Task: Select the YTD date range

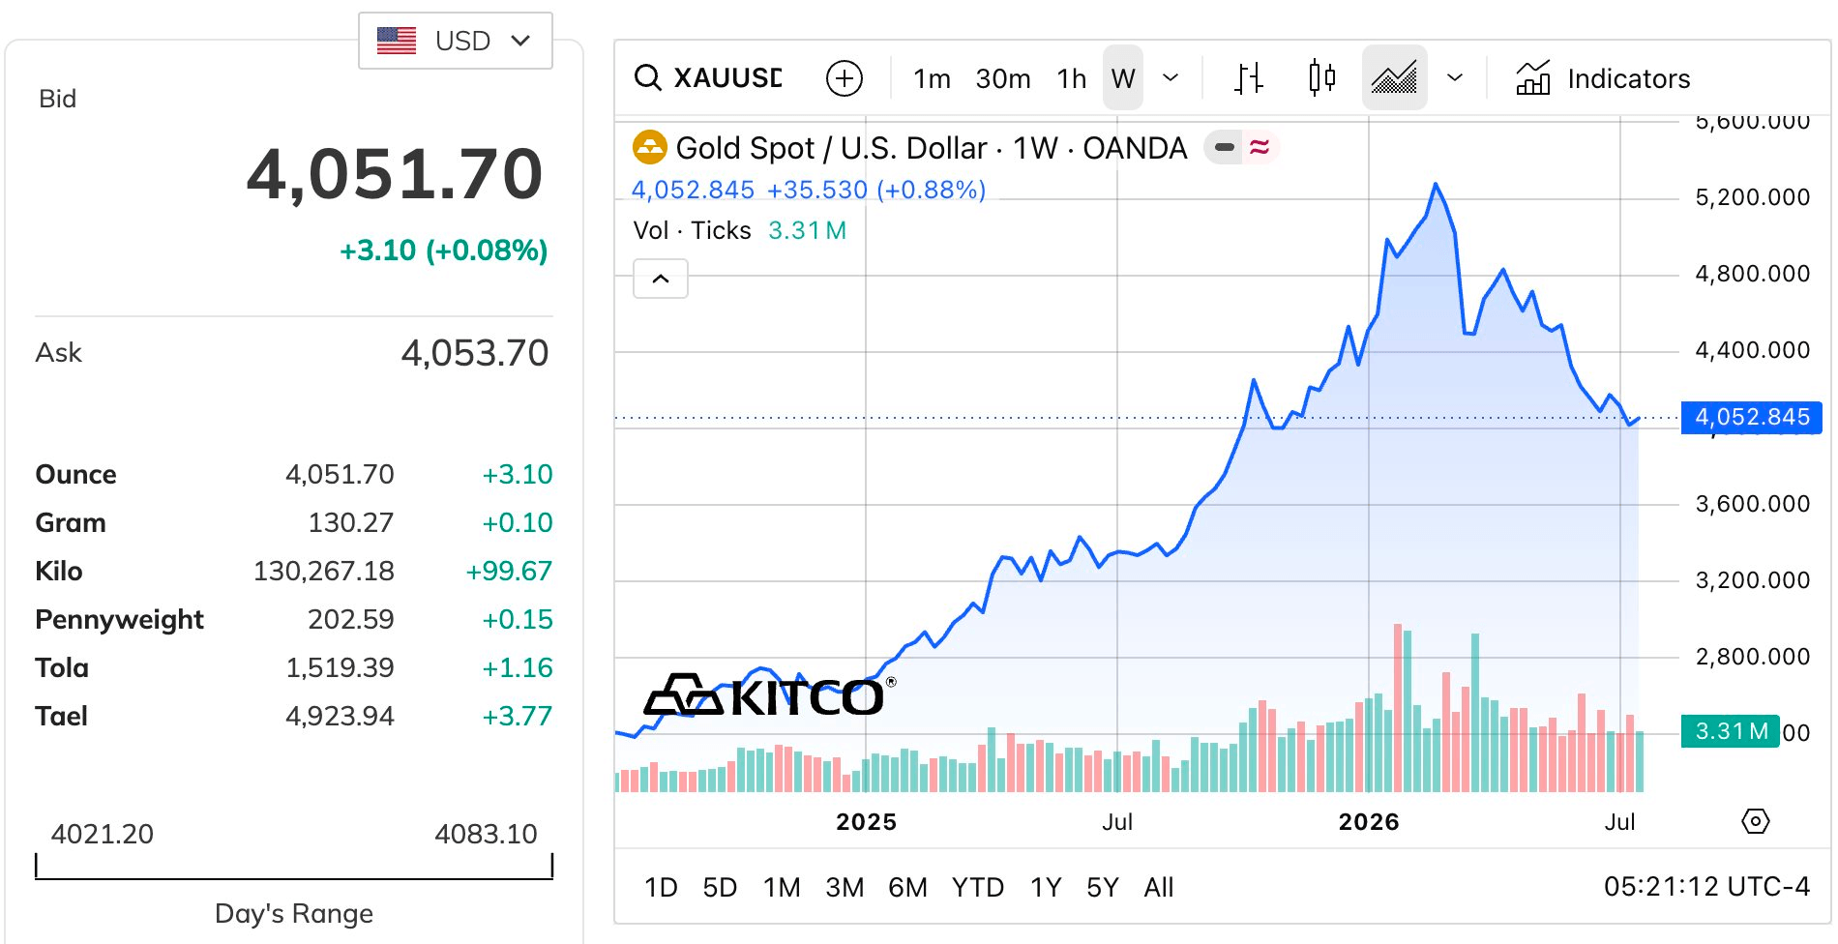Action: (x=977, y=887)
